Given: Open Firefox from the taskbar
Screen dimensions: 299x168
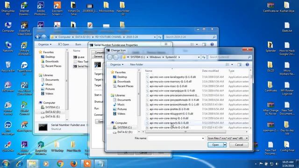Looking at the screenshot, I should [74, 164].
